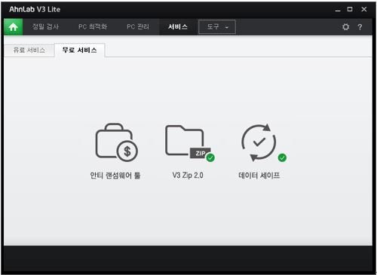The image size is (377, 275).
Task: Maximize the AhnLab V3 Lite window
Action: pos(350,9)
